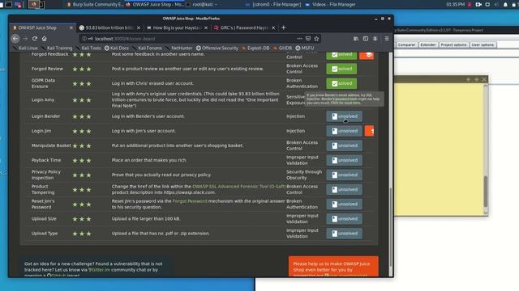Open Gitter.im community chat link
The image size is (519, 291).
[99, 270]
